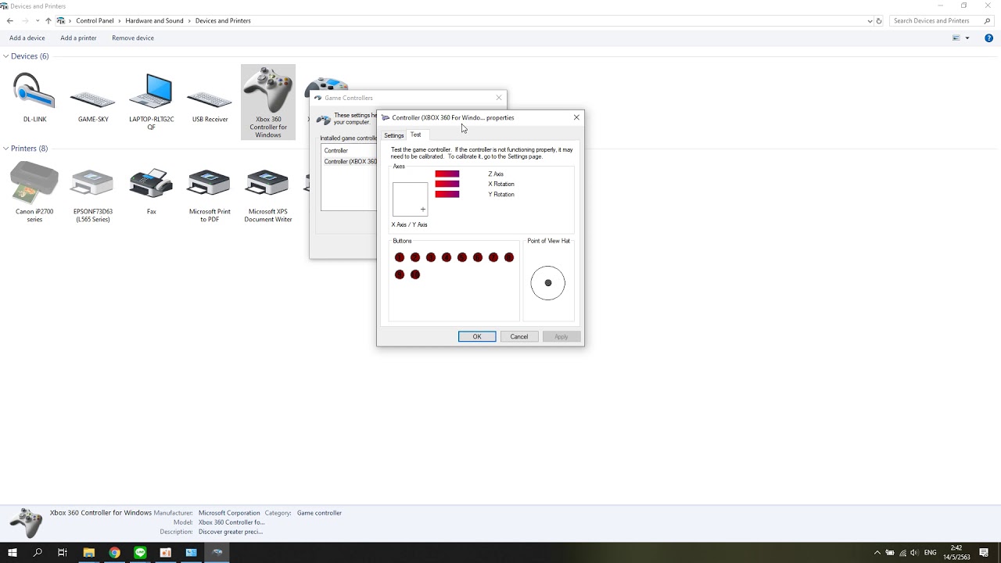Click the Z Axis red bar
Screen dimensions: 1001x563
pos(447,174)
